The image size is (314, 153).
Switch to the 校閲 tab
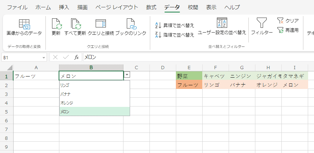(193, 7)
